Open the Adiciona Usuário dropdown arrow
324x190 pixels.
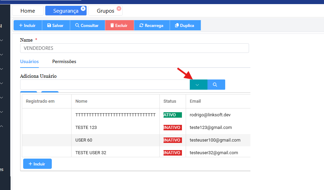pos(198,85)
